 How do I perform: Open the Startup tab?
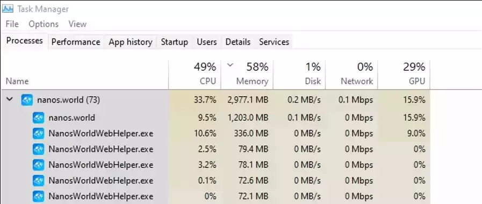[x=175, y=42]
